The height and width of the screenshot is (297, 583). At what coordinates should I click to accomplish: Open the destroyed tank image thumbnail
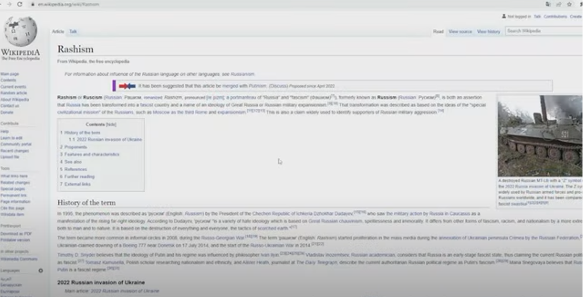(540, 136)
